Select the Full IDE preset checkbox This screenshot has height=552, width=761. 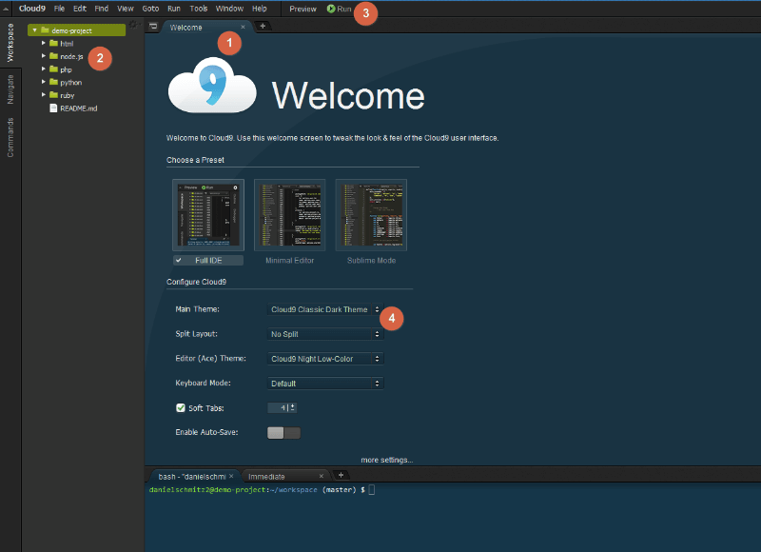click(179, 260)
